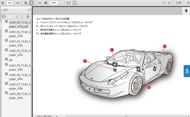Edit the page number field showing 209
This screenshot has height=117, width=190.
[9, 3]
